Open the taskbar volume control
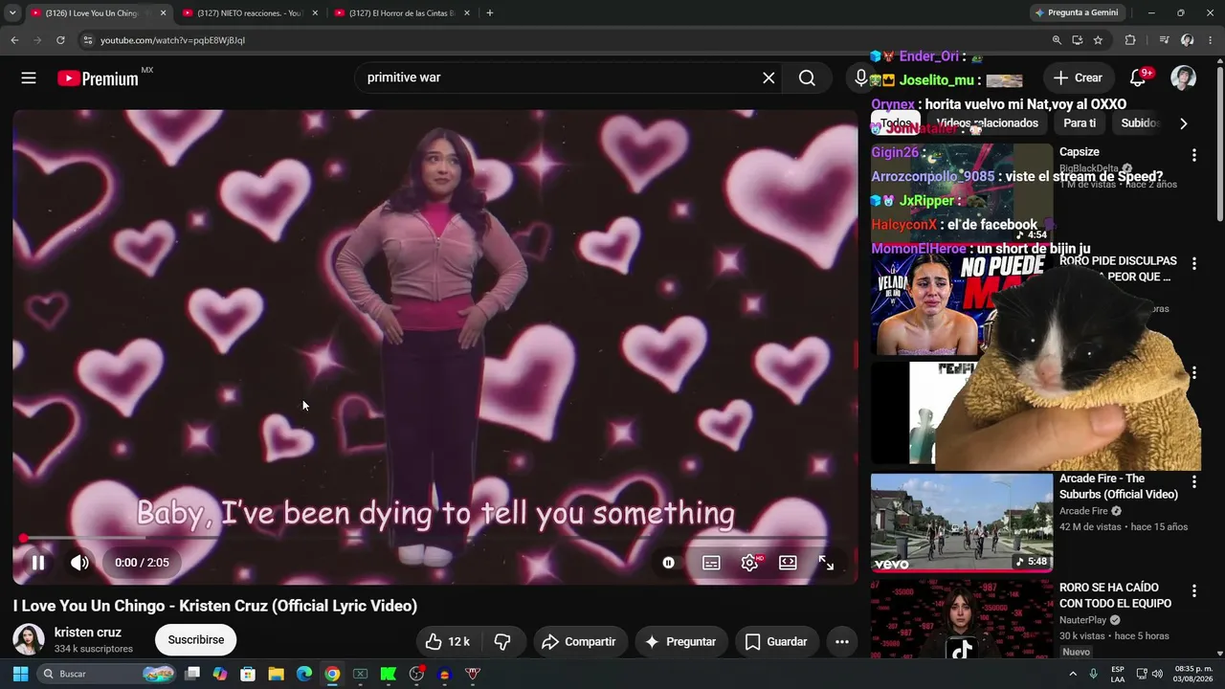1225x689 pixels. pos(1157,674)
